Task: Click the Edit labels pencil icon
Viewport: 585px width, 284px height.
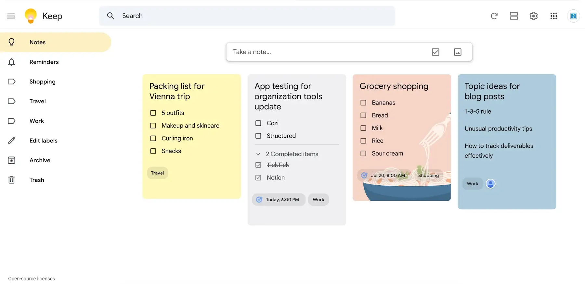Action: (x=11, y=141)
